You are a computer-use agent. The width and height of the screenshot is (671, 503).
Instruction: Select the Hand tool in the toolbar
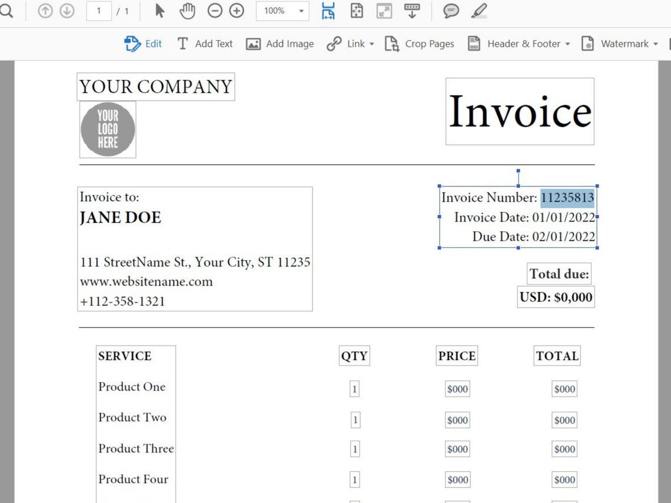point(187,11)
